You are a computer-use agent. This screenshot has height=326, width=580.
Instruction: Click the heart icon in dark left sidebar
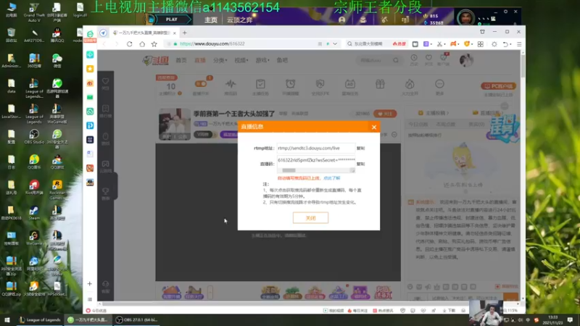[x=105, y=81]
